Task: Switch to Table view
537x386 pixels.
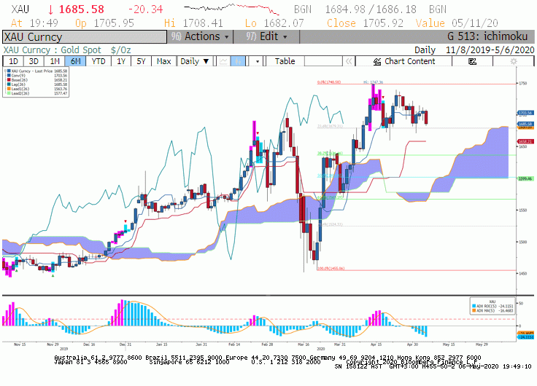Action: pyautogui.click(x=285, y=61)
